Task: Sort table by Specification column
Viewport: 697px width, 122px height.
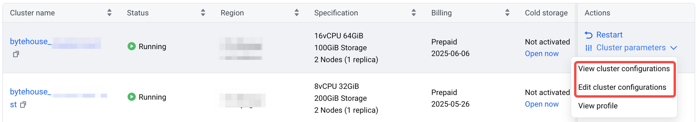Action: tap(414, 12)
